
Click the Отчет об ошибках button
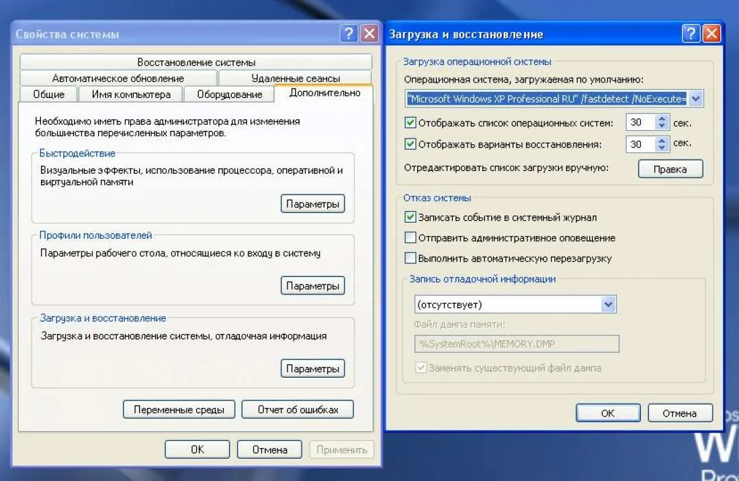point(298,409)
